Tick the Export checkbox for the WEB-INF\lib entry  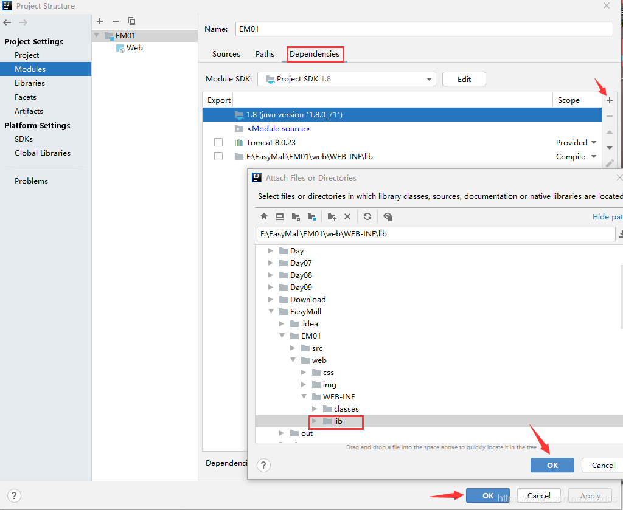click(218, 156)
